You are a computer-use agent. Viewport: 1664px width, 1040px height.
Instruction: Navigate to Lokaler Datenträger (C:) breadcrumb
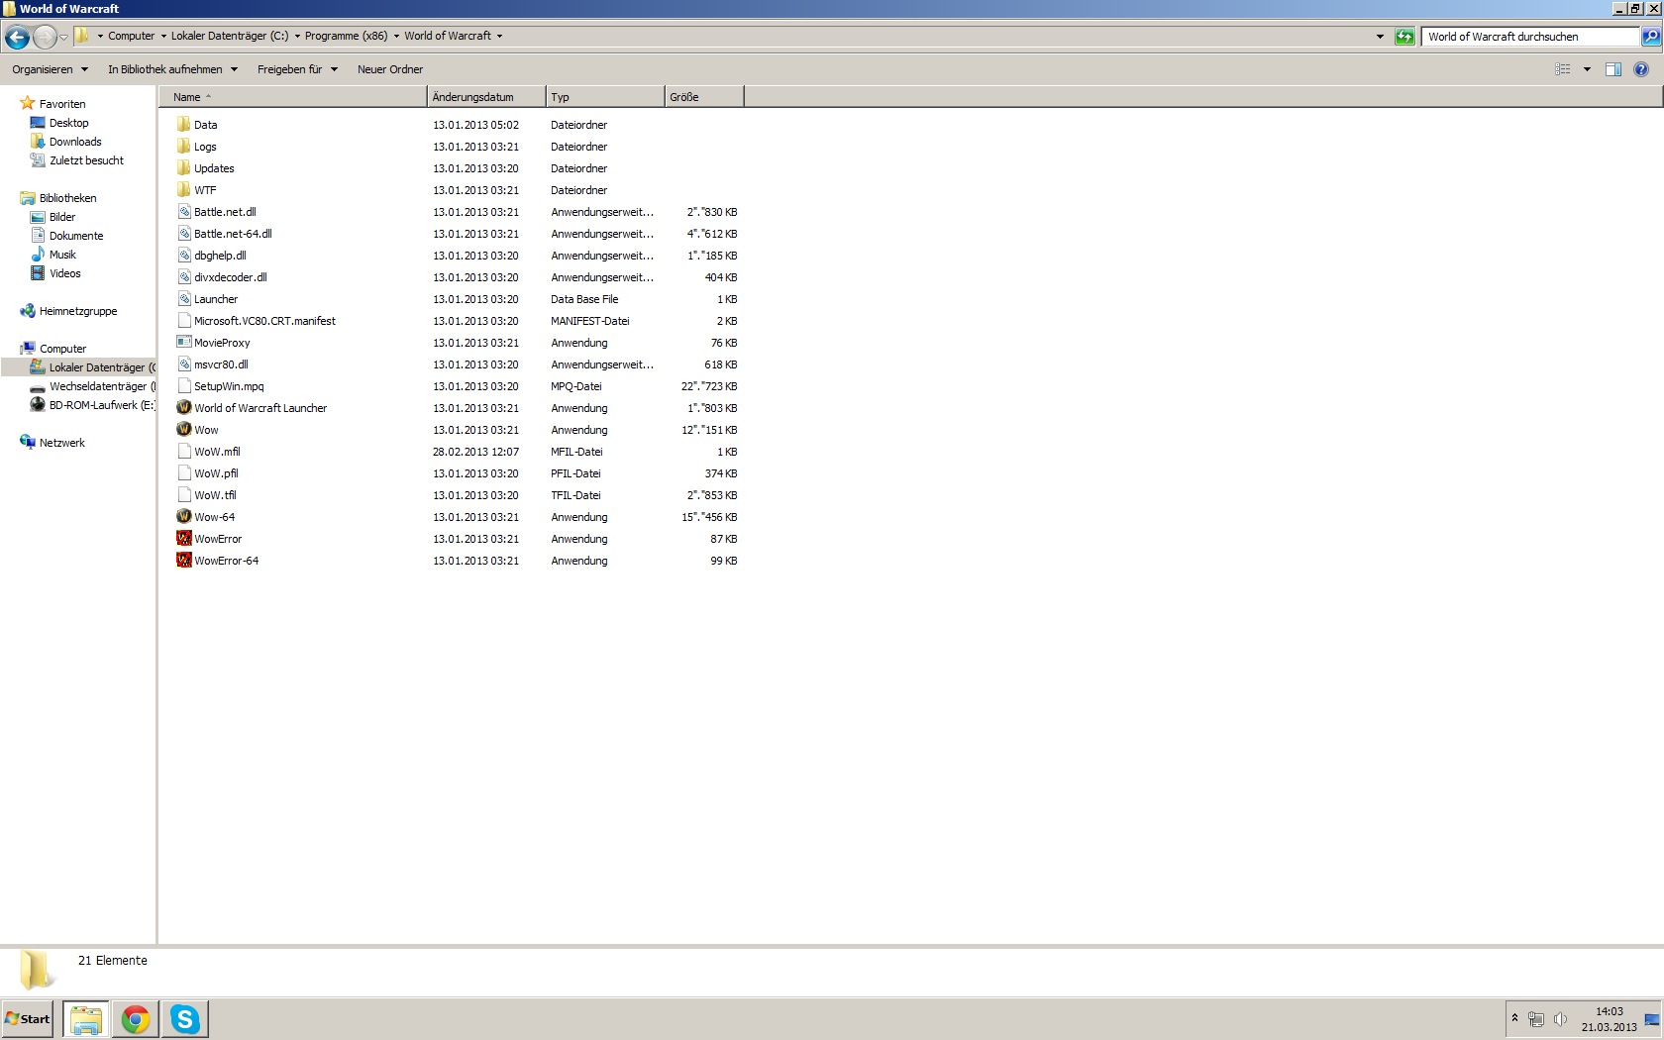(230, 36)
